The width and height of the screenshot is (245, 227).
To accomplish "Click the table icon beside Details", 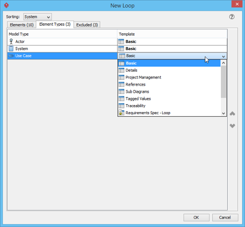I will point(122,70).
